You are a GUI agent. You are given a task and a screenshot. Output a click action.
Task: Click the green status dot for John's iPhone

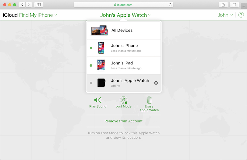pyautogui.click(x=91, y=48)
